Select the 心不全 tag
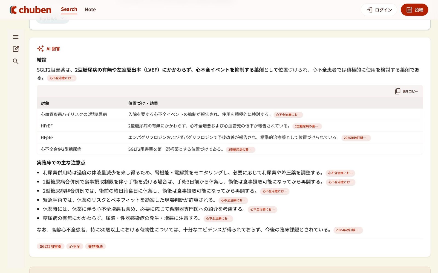Image resolution: width=438 pixels, height=273 pixels. (x=75, y=247)
